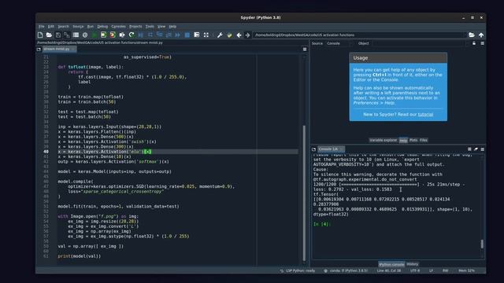Click the Object input field in Help

coord(420,43)
